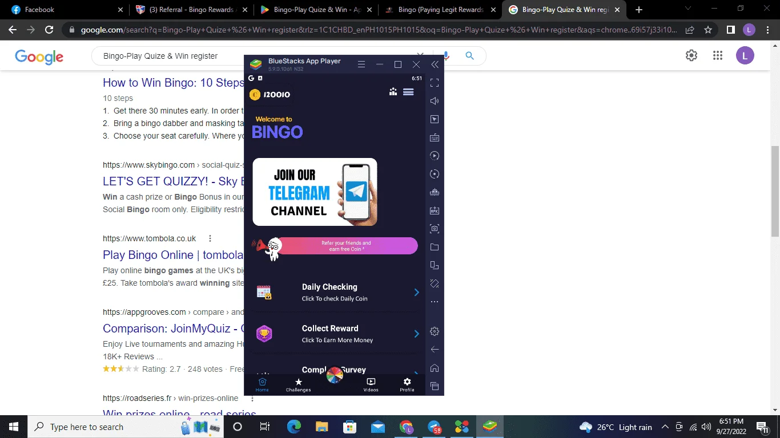Click the Collect Reward trophy icon
This screenshot has height=438, width=780.
click(264, 334)
